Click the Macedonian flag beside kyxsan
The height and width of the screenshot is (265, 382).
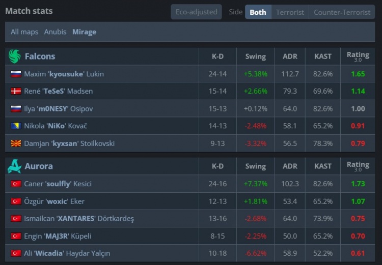pos(16,143)
